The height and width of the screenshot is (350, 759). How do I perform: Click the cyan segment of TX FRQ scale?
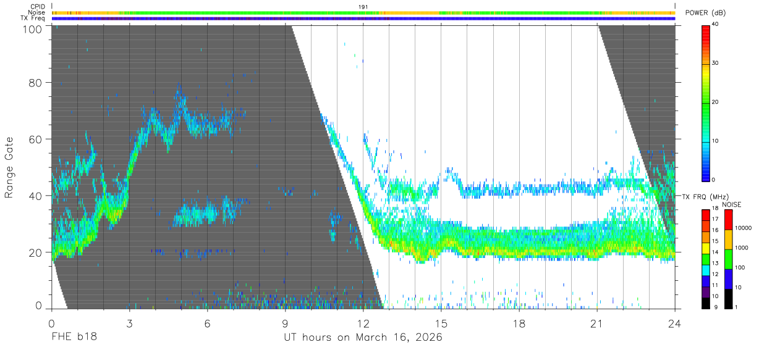tap(706, 270)
